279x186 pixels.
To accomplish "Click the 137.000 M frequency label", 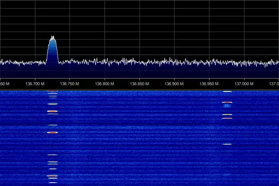I will click(244, 84).
